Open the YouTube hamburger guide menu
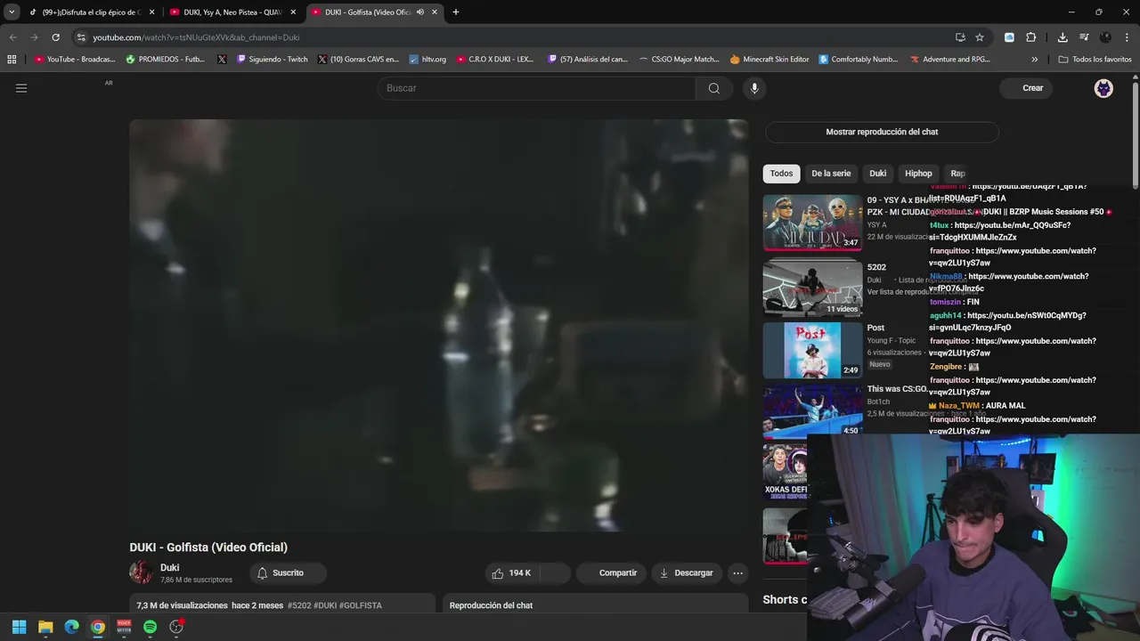Image resolution: width=1140 pixels, height=641 pixels. (21, 88)
